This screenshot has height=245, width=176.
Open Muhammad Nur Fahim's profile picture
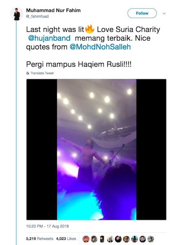(x=16, y=14)
